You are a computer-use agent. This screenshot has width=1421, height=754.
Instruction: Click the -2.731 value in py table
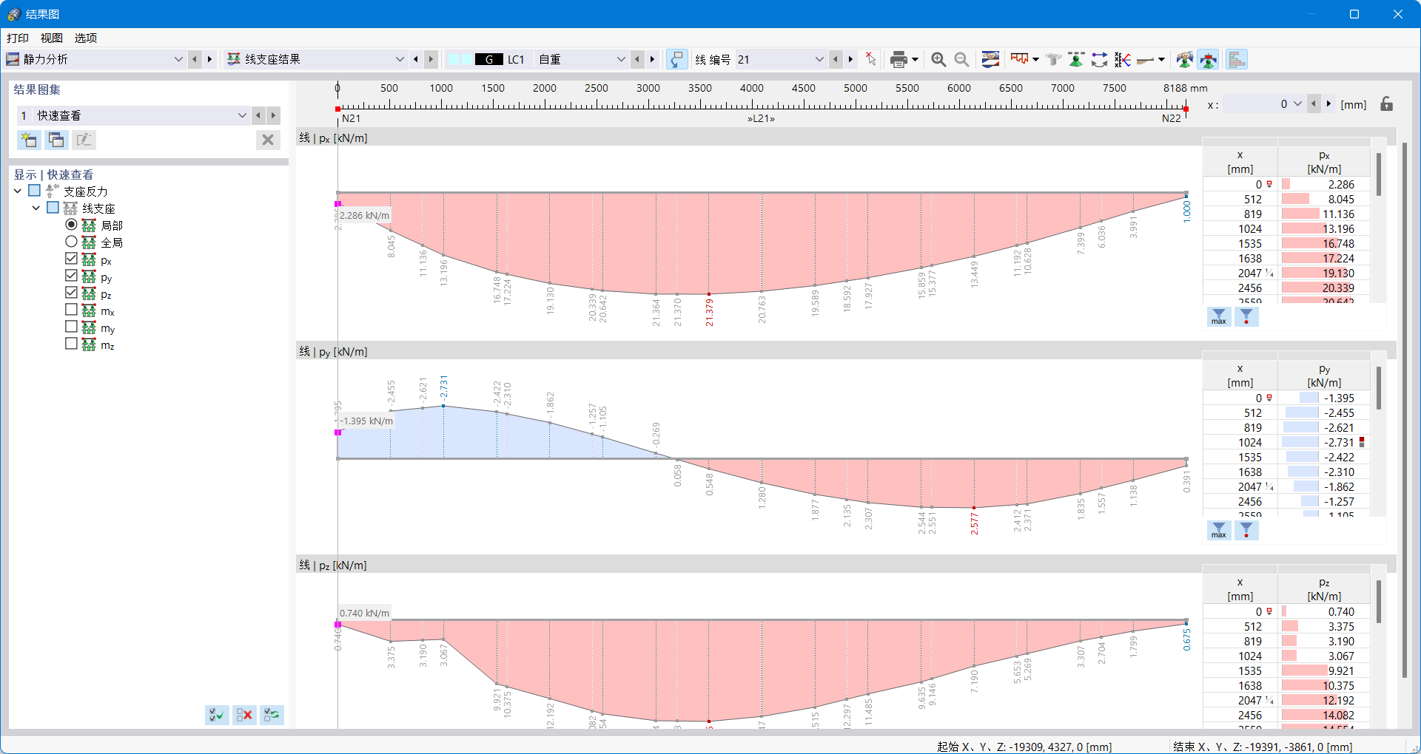click(1339, 442)
